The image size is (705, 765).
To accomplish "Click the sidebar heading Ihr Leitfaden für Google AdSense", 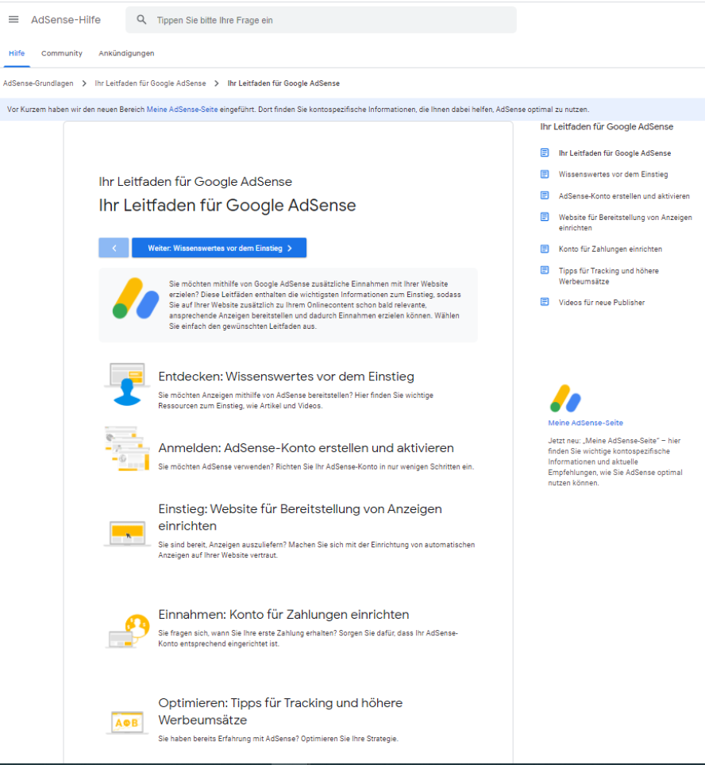I will click(x=607, y=126).
